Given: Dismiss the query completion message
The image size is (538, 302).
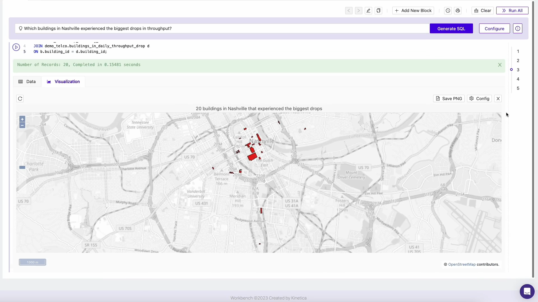Looking at the screenshot, I should (500, 65).
